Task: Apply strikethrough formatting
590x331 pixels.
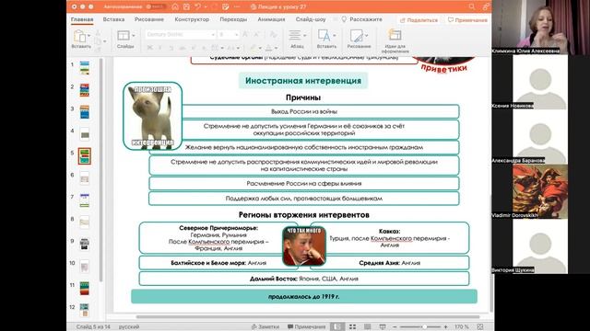Action: tap(183, 48)
